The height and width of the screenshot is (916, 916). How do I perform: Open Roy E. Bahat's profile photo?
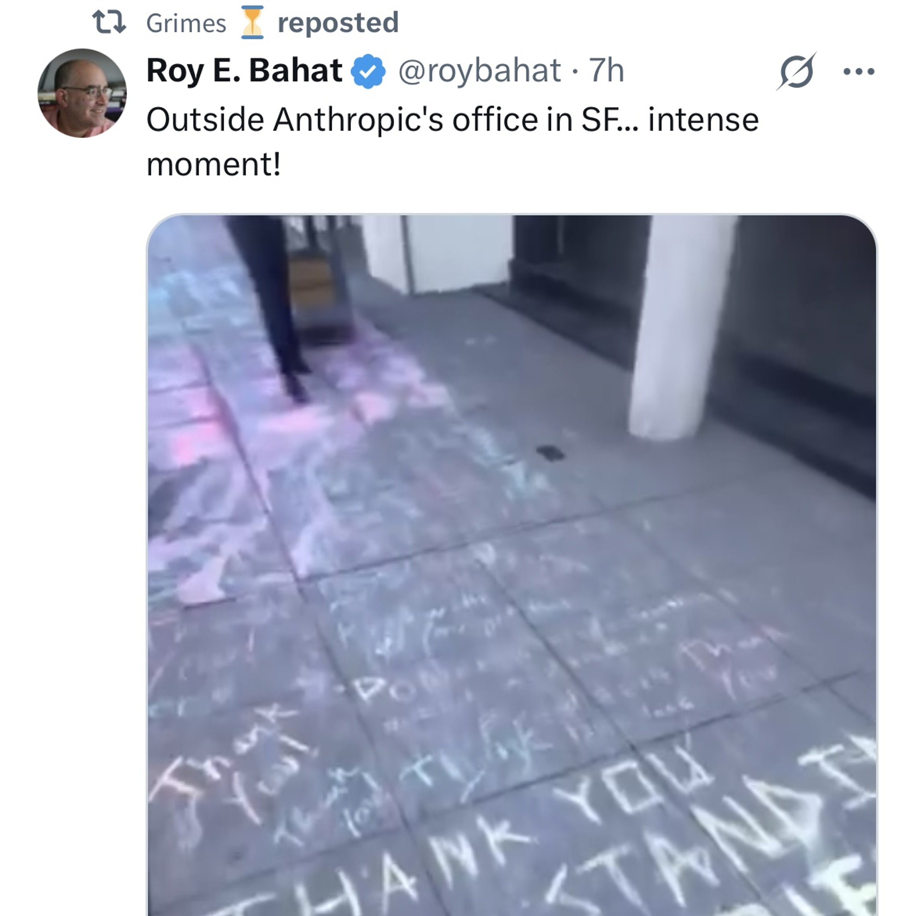(x=82, y=93)
